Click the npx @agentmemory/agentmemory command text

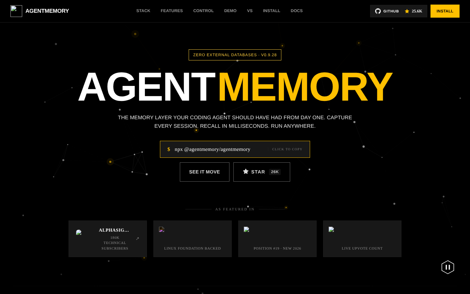point(212,149)
